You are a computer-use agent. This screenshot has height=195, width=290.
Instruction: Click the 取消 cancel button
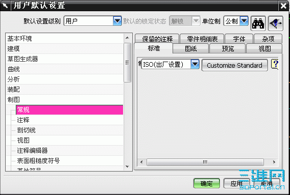[267, 183]
